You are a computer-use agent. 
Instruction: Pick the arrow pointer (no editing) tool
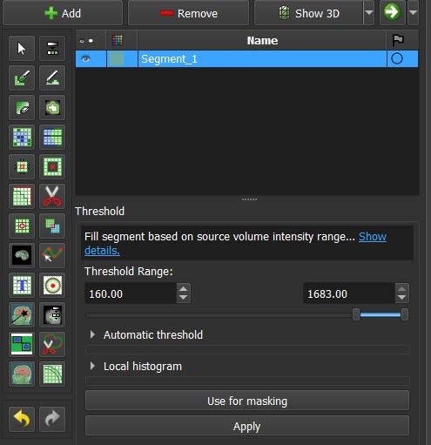pos(22,49)
